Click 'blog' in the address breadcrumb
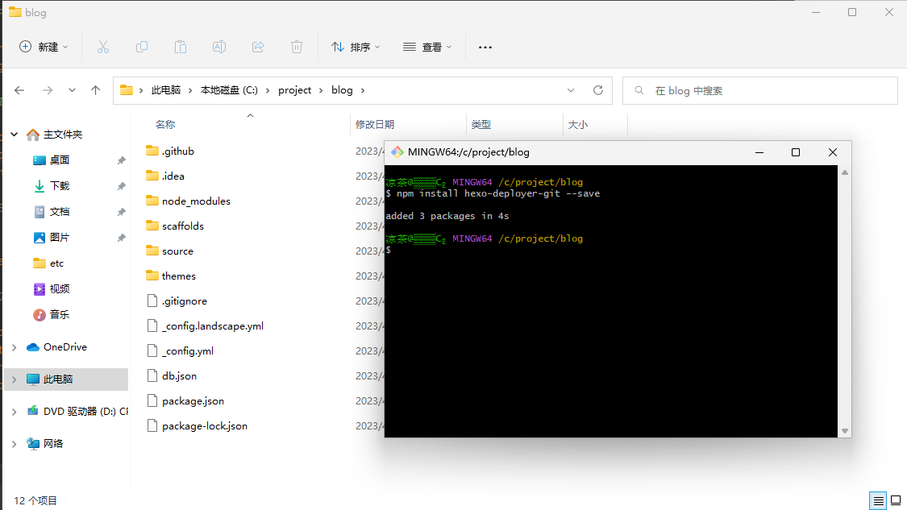The height and width of the screenshot is (510, 907). click(x=342, y=90)
